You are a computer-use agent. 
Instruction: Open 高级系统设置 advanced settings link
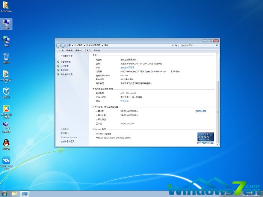pyautogui.click(x=67, y=74)
